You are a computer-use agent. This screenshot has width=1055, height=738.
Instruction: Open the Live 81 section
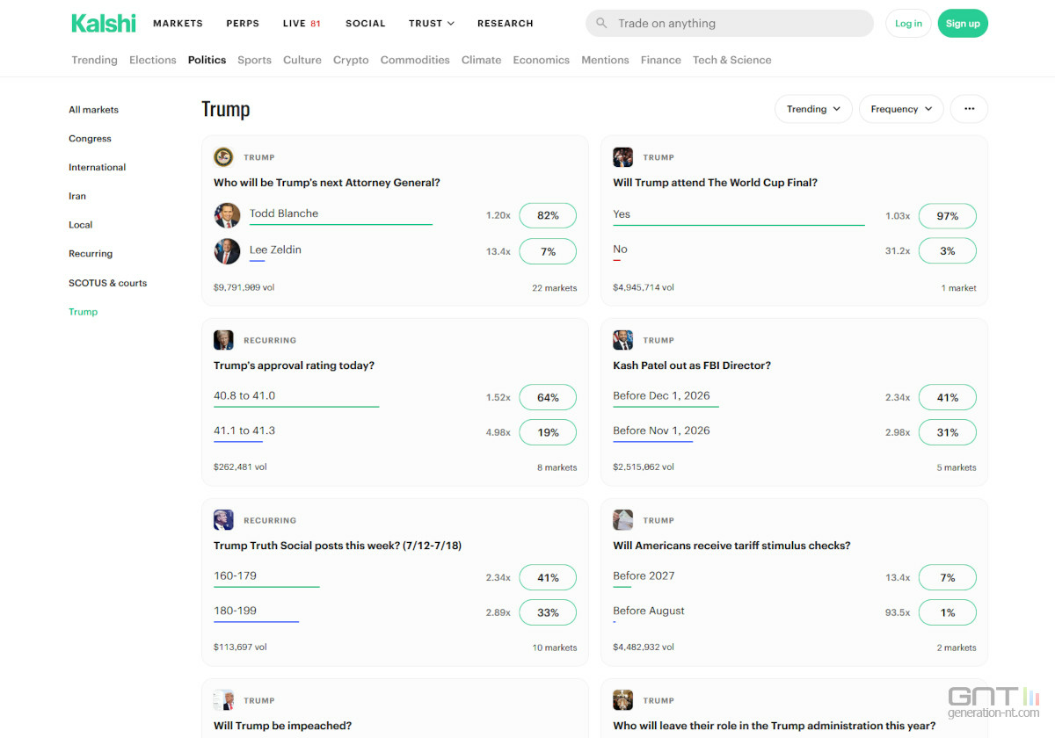[302, 24]
